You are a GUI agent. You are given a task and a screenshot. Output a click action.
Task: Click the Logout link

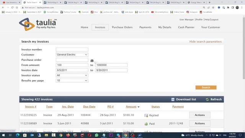pyautogui.click(x=214, y=20)
